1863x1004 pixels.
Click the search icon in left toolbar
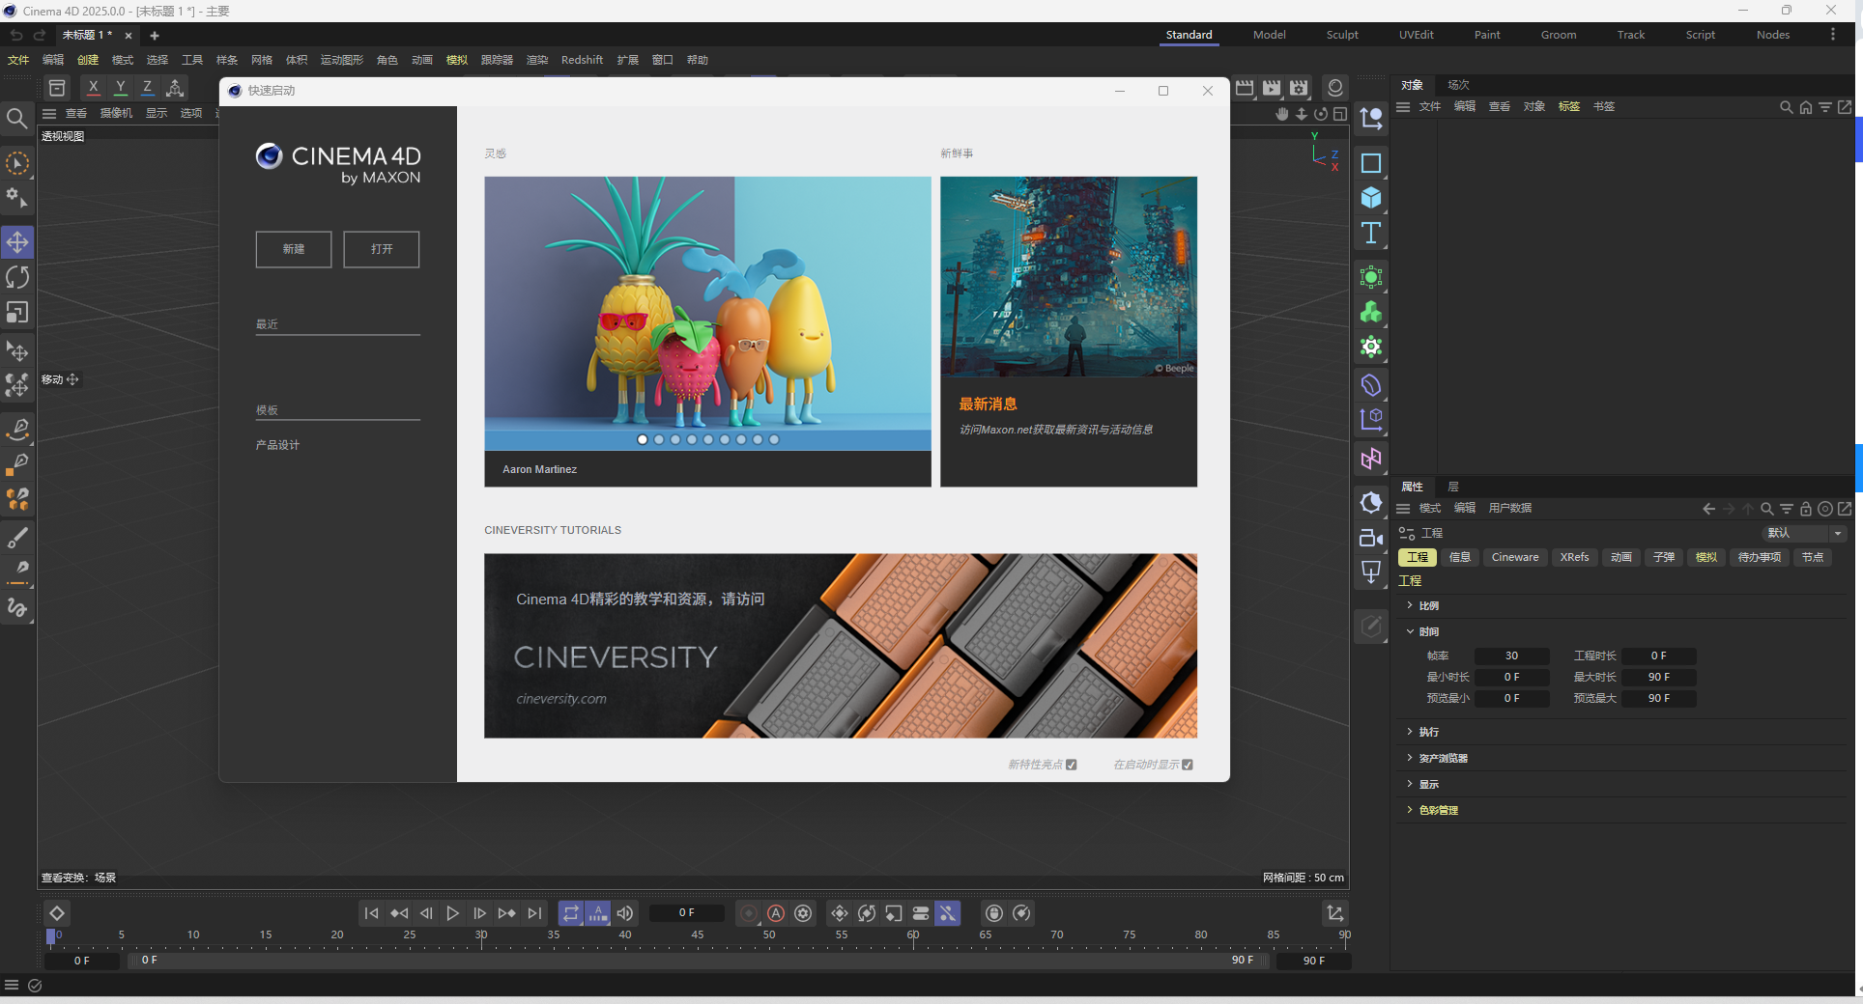(x=16, y=119)
